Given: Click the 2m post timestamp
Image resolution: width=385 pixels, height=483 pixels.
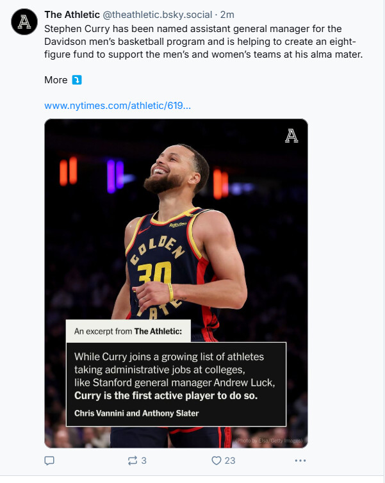Looking at the screenshot, I should click(227, 15).
